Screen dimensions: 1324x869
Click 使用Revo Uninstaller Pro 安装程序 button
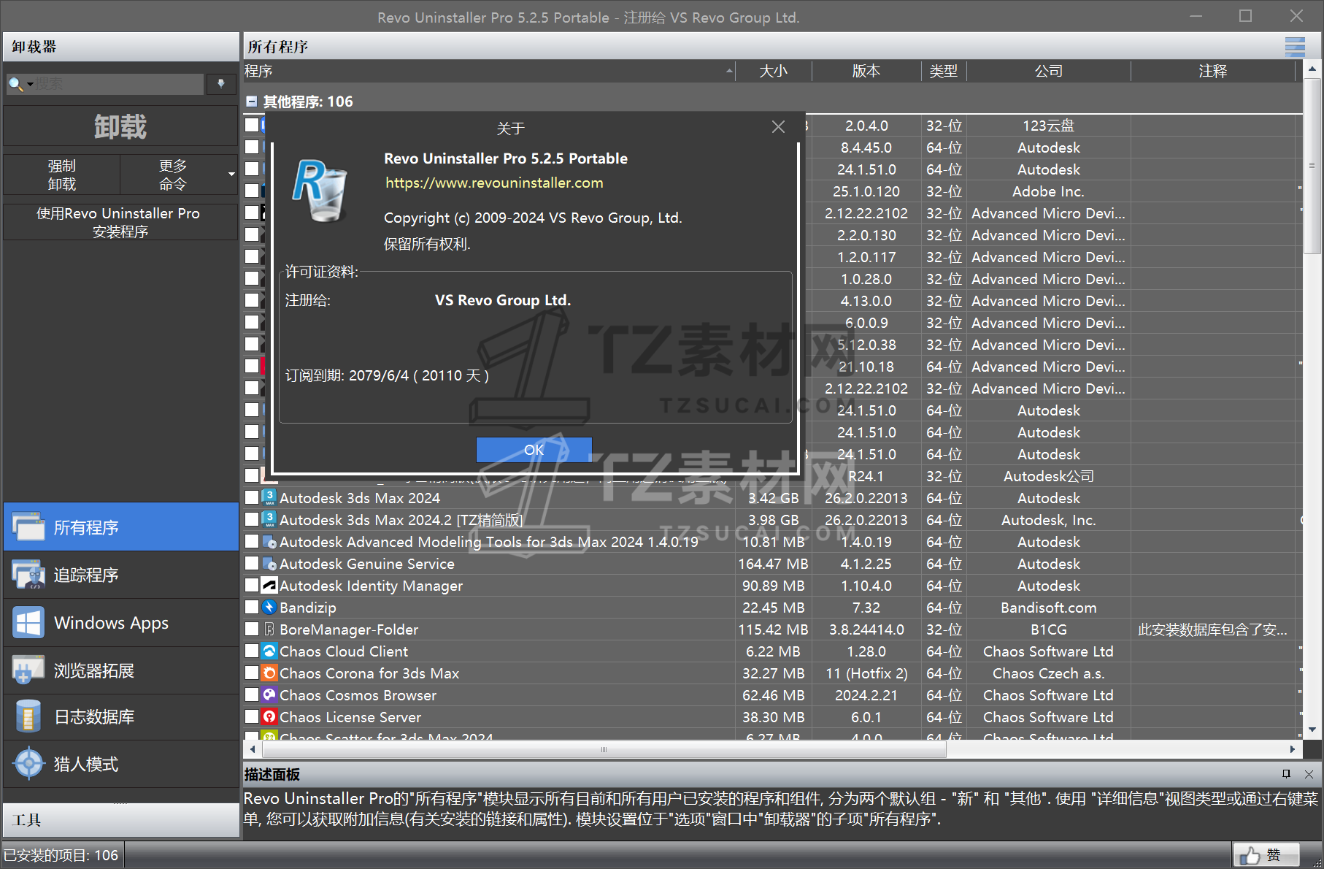point(120,222)
